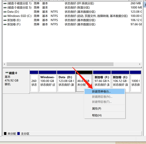Select 新建简单卷(I)... in the context menu

105,91
